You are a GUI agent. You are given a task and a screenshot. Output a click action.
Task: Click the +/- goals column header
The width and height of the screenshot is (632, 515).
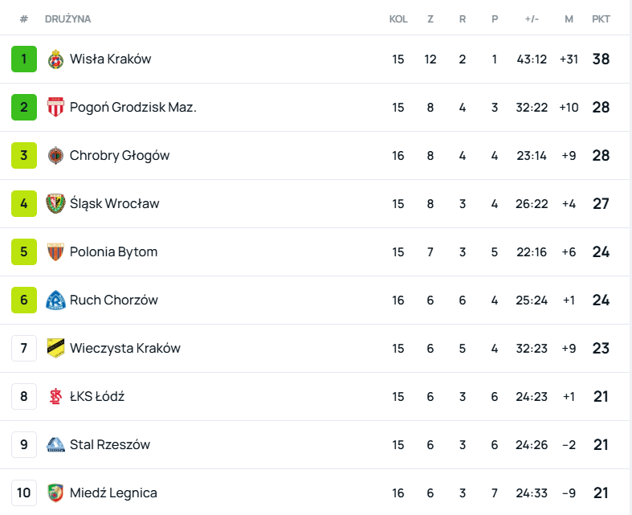tap(532, 18)
